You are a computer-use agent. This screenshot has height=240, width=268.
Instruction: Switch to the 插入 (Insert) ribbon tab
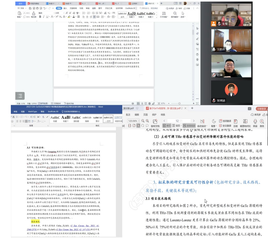[65, 8]
